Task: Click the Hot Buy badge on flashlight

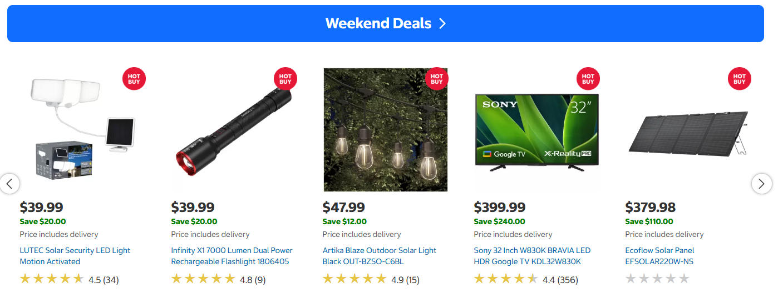Action: (285, 79)
